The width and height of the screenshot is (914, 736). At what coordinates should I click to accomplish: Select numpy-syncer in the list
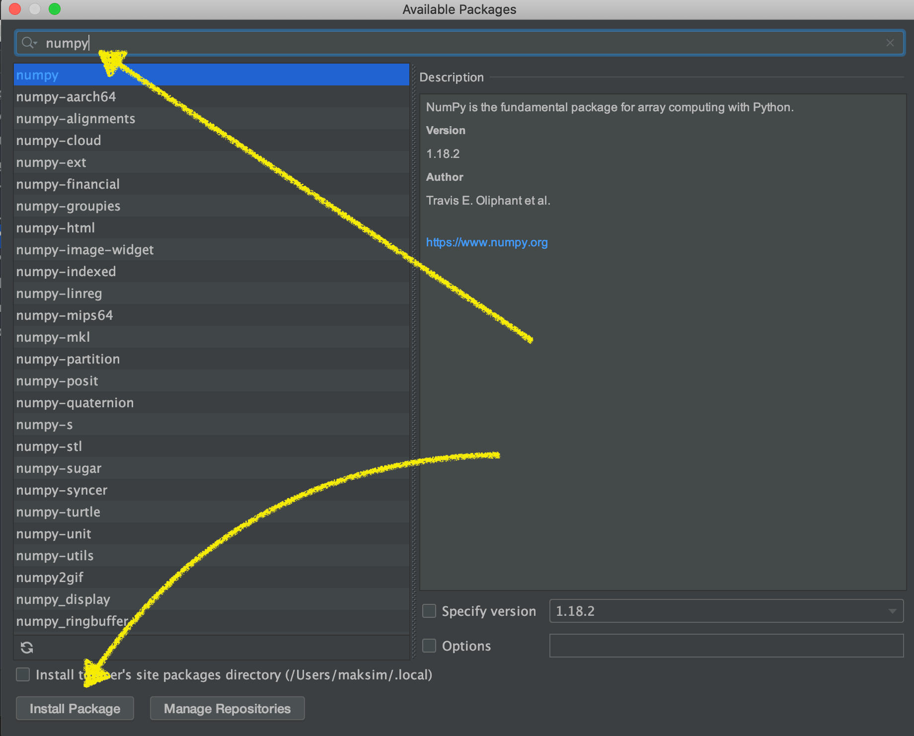coord(212,490)
